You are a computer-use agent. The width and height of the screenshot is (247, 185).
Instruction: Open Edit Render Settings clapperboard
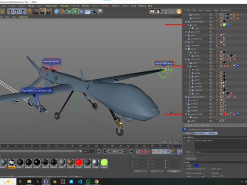[x=49, y=11]
